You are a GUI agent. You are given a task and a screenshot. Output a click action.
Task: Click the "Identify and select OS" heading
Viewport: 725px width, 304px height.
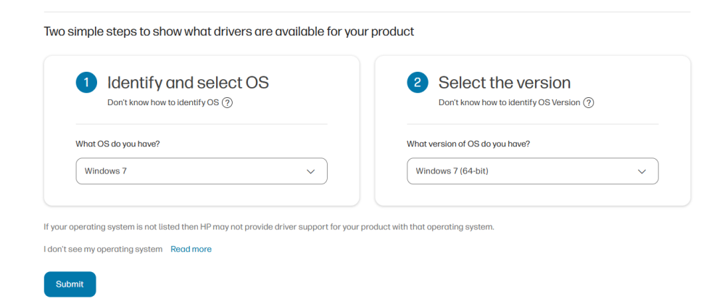click(x=188, y=83)
